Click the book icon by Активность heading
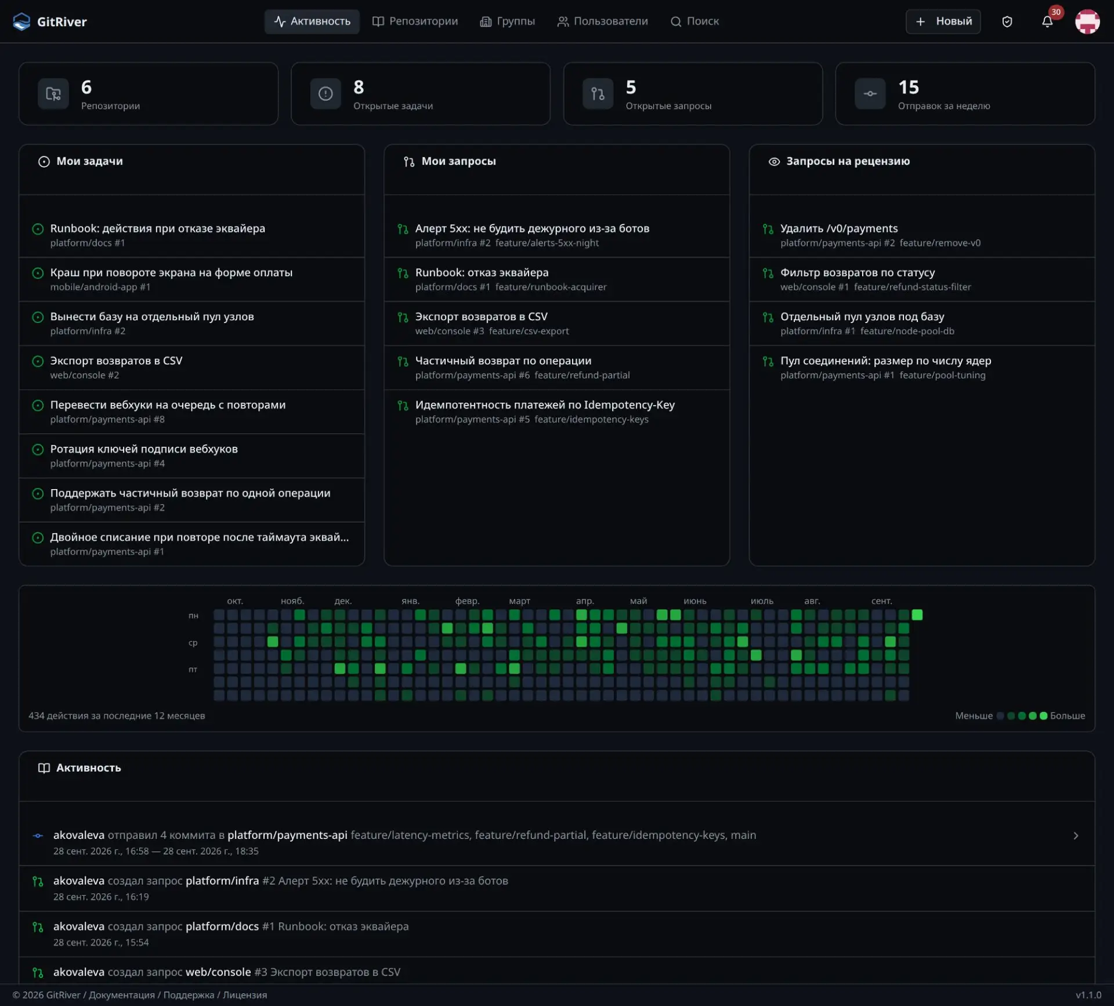The image size is (1114, 1006). pyautogui.click(x=44, y=768)
